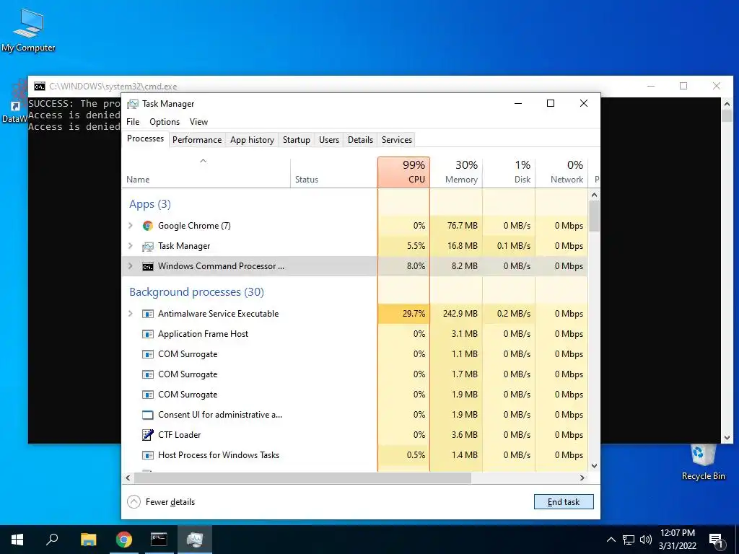
Task: Click the process list horizontal scrollbar thumb
Action: (x=302, y=478)
